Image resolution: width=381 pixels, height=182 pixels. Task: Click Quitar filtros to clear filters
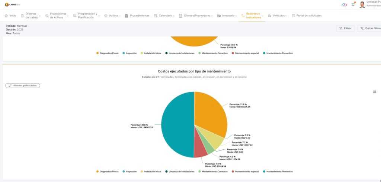tap(369, 28)
